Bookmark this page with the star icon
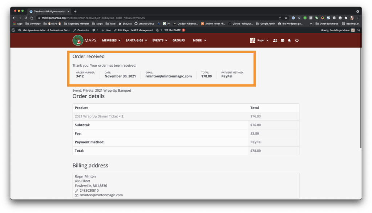 (x=286, y=18)
